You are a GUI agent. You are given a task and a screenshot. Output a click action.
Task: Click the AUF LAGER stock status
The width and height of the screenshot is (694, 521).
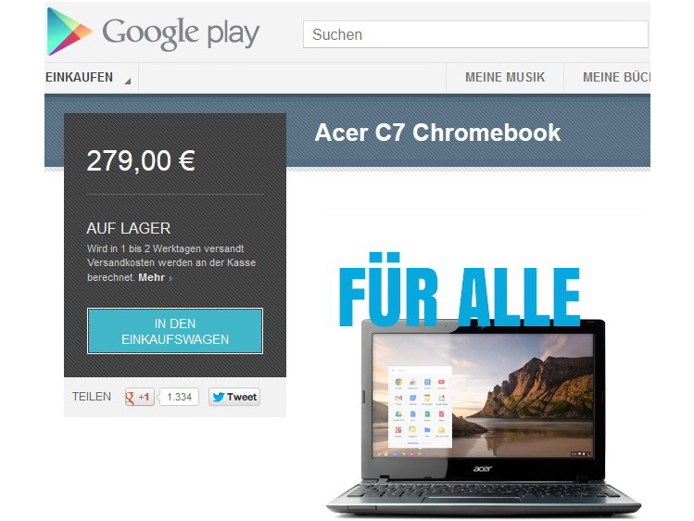(x=129, y=228)
